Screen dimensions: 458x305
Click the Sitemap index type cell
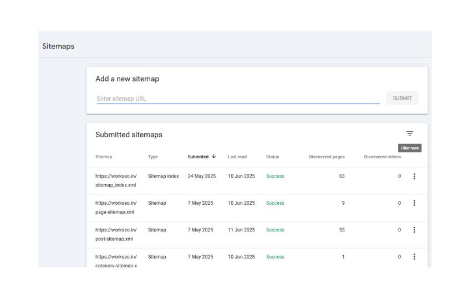pyautogui.click(x=163, y=176)
